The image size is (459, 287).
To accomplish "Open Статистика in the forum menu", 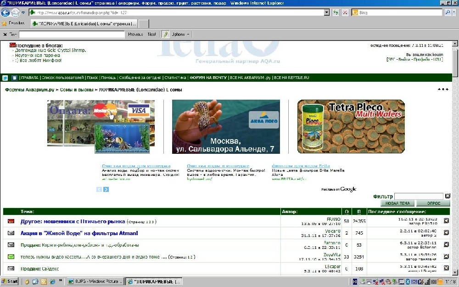I will point(175,78).
